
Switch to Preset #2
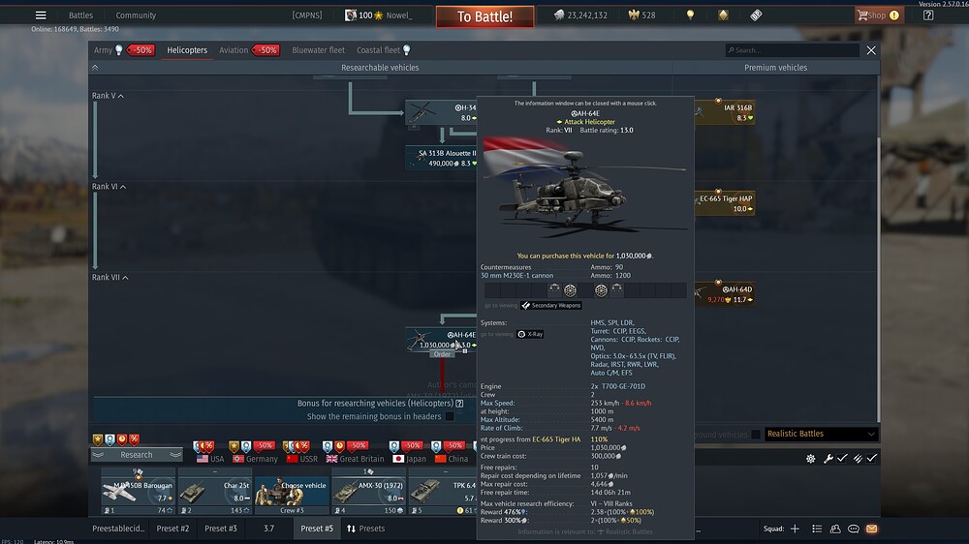173,529
